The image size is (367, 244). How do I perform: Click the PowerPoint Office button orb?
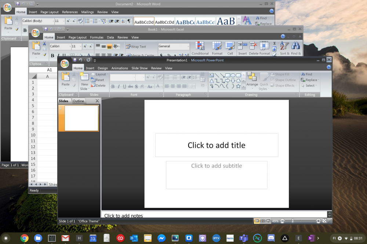coord(65,63)
